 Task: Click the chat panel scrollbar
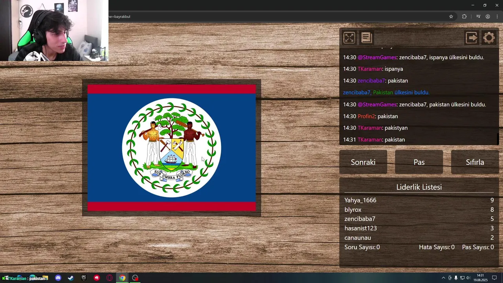(x=498, y=139)
